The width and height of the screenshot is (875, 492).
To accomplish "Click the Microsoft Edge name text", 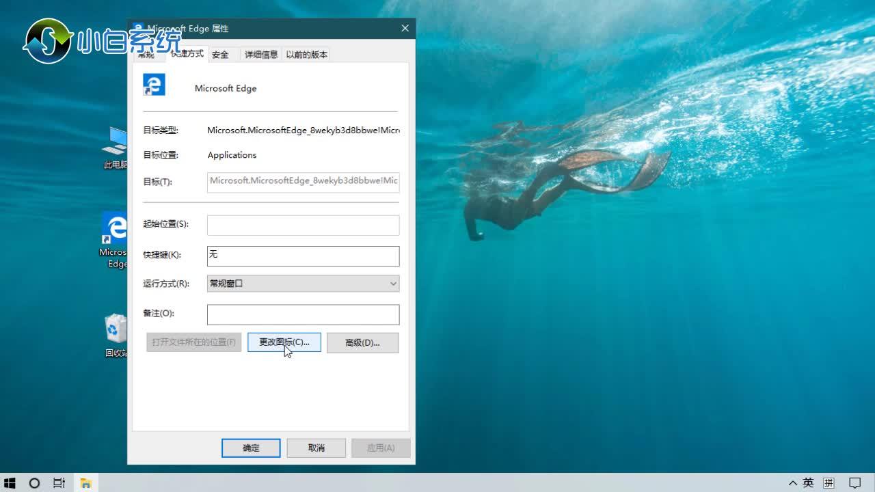I will (x=226, y=88).
